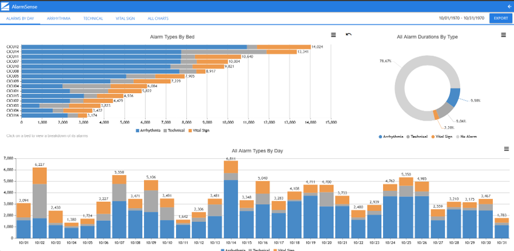514x251 pixels.
Task: Select the Vital Sign tab
Action: 125,19
